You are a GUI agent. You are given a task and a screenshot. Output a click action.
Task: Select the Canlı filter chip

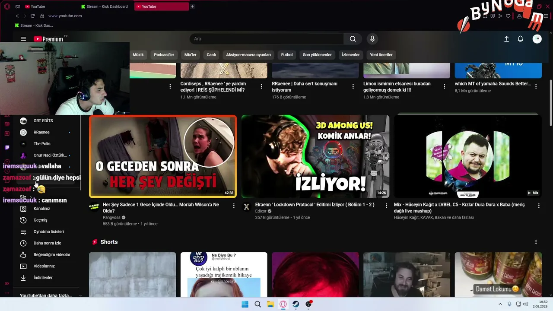211,55
